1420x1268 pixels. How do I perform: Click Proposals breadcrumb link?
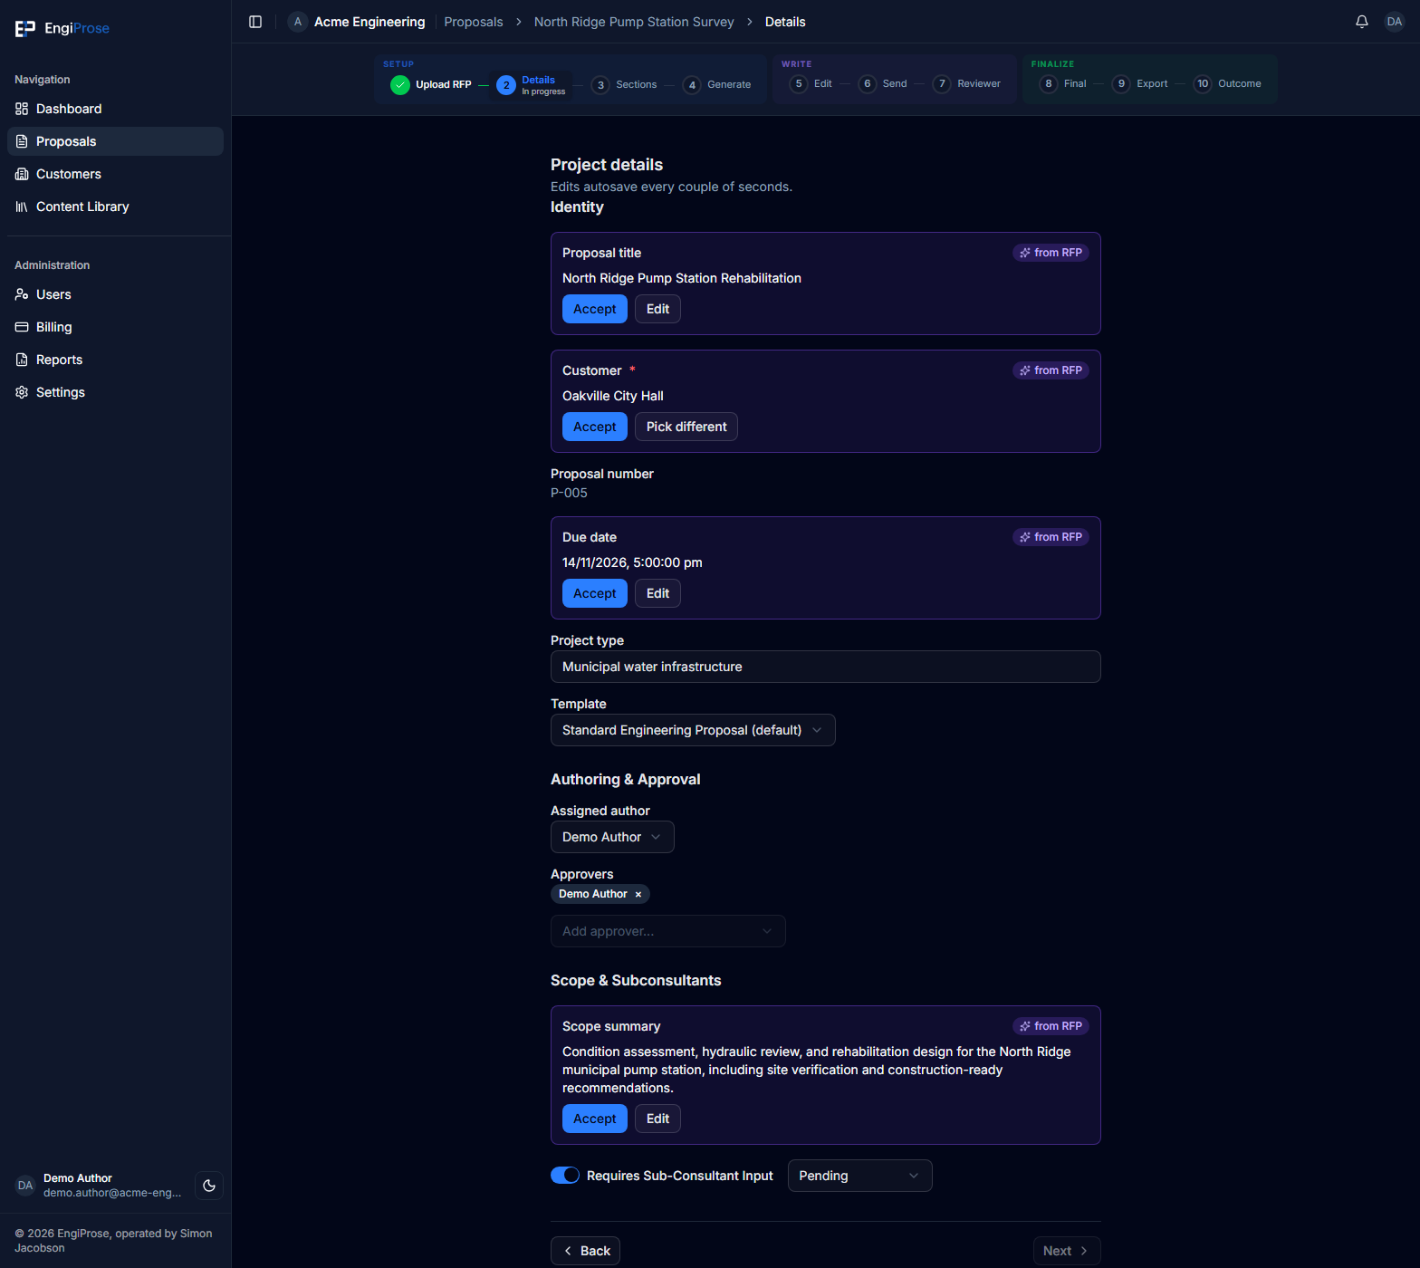point(474,22)
